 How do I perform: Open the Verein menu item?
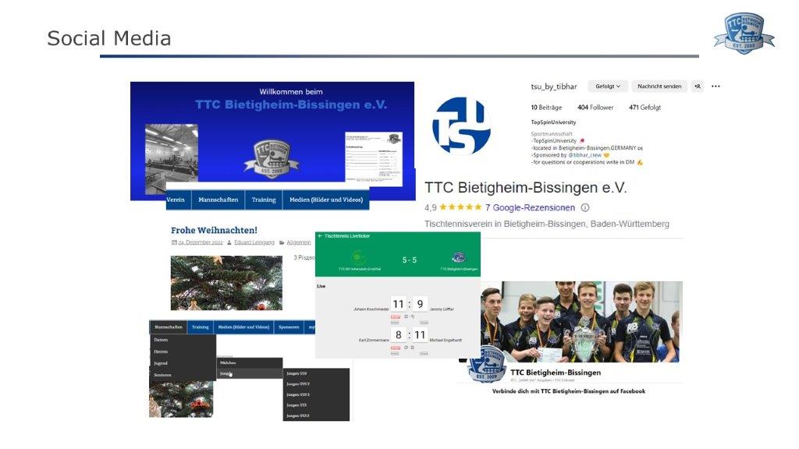click(176, 200)
